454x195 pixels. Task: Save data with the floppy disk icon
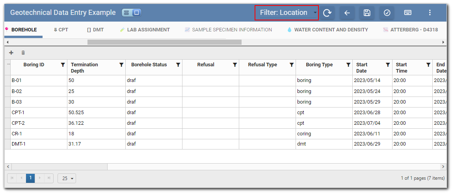(x=367, y=13)
